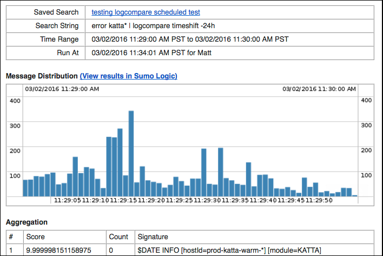Select the score value 9.999998151158975
This screenshot has height=256, width=383.
click(x=61, y=250)
